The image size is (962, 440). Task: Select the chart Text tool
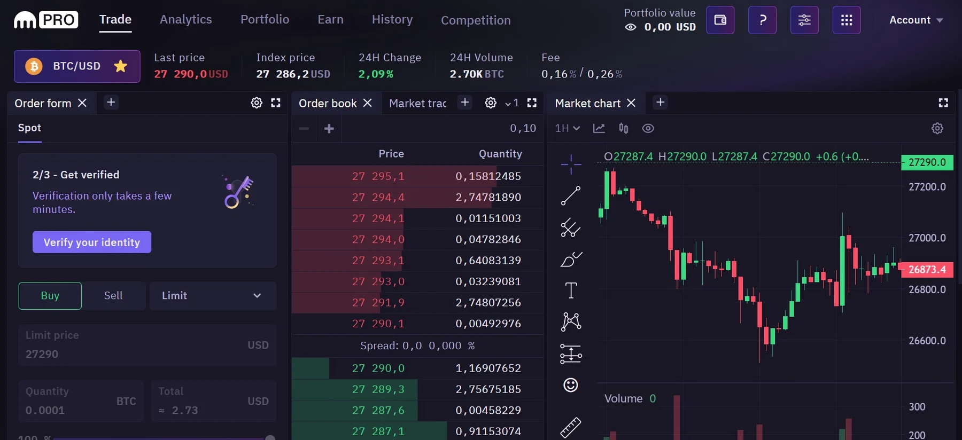pyautogui.click(x=571, y=290)
